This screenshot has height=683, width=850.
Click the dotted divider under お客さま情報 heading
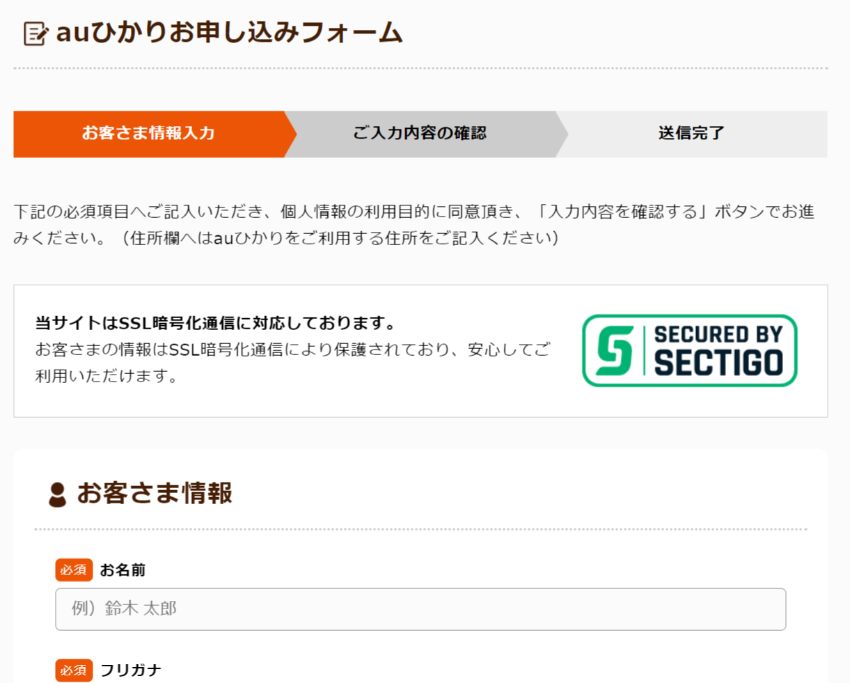420,529
